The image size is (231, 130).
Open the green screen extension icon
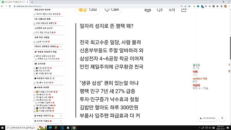194,6
